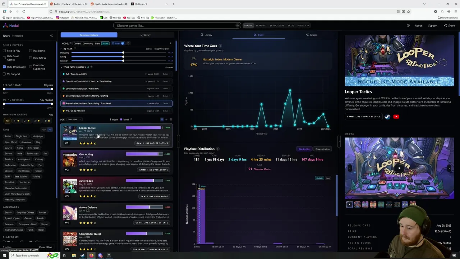460x259 pixels.
Task: Open the Windows Start button
Action: [4, 255]
